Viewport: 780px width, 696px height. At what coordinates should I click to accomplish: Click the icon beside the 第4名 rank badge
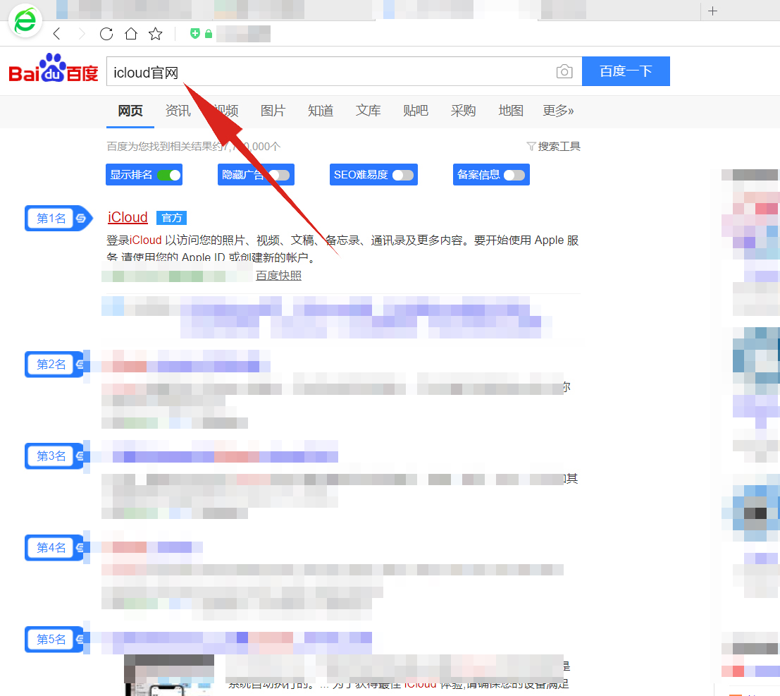tap(80, 548)
